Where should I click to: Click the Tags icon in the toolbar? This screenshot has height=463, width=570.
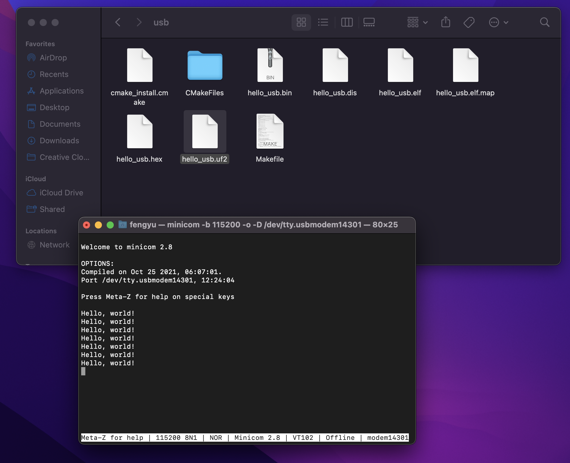pos(470,22)
